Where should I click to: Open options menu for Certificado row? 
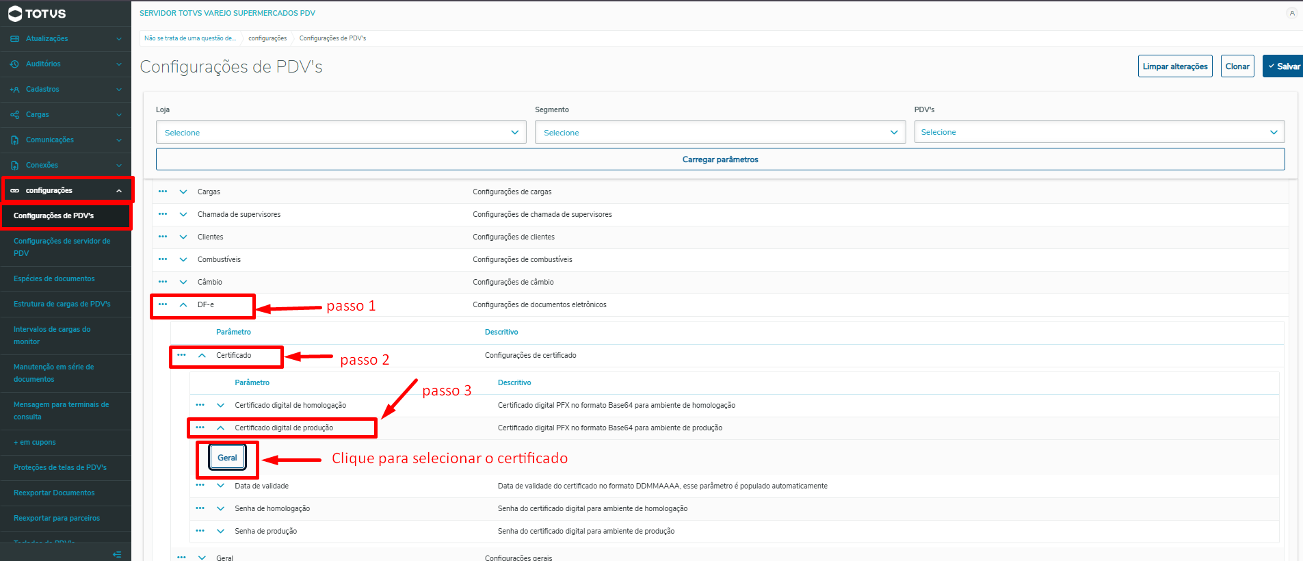(x=181, y=355)
